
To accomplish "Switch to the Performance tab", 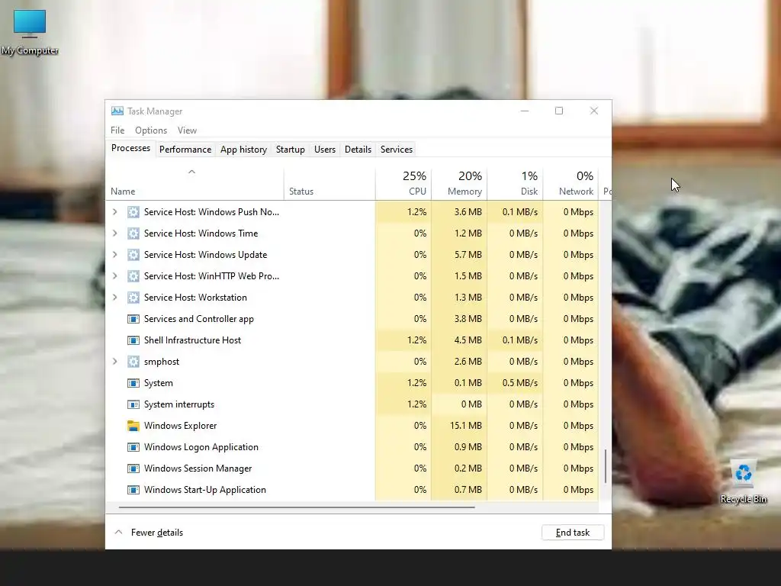I will click(185, 150).
